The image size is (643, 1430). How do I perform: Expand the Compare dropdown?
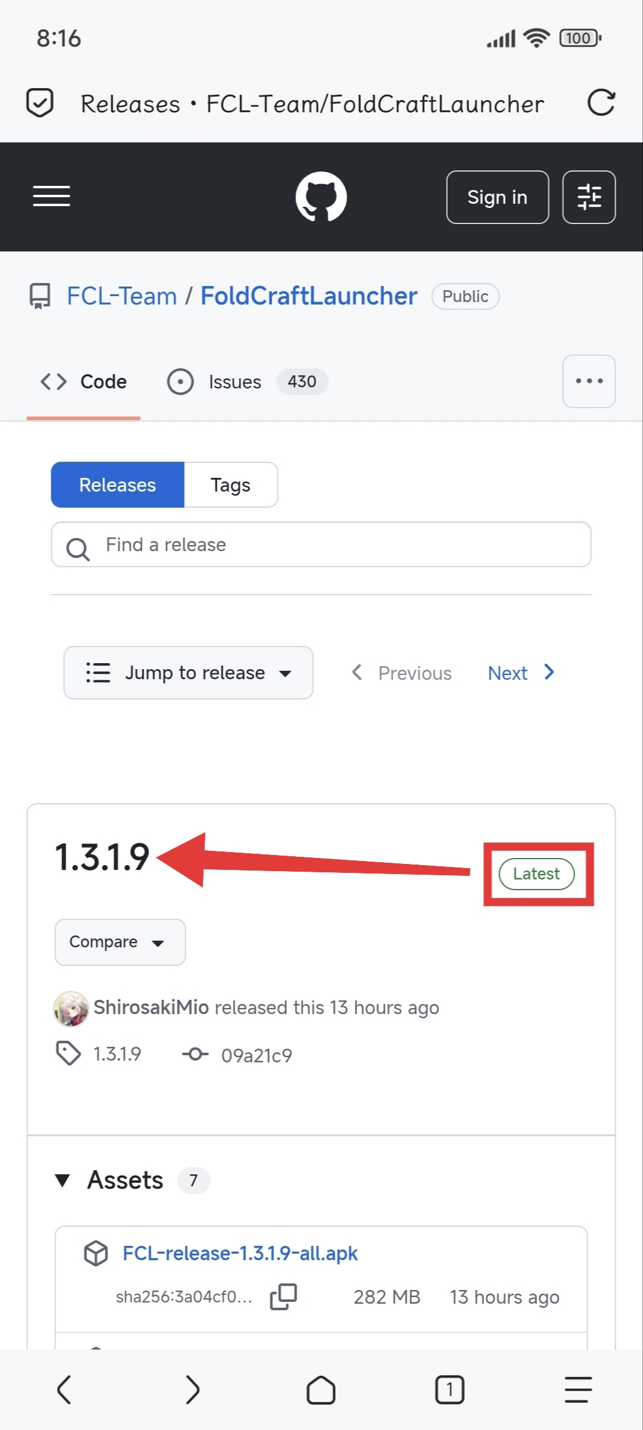pyautogui.click(x=120, y=942)
